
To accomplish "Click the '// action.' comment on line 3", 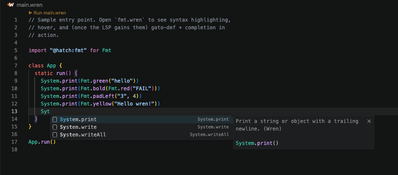I will (44, 35).
